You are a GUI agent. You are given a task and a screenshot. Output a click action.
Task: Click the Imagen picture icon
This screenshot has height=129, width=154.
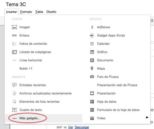pyautogui.click(x=14, y=27)
